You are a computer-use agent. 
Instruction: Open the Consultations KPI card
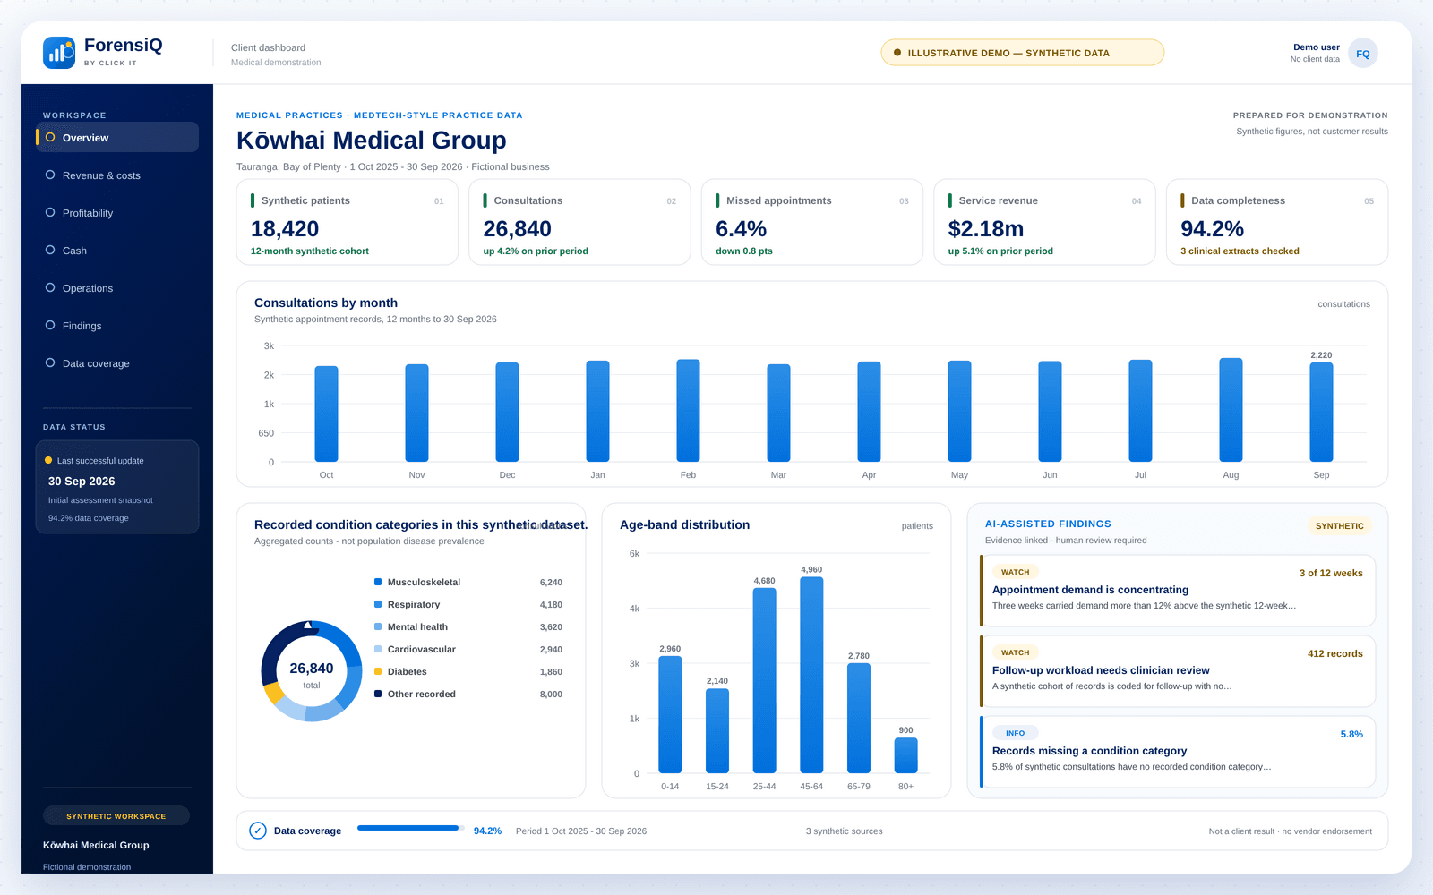coord(579,222)
